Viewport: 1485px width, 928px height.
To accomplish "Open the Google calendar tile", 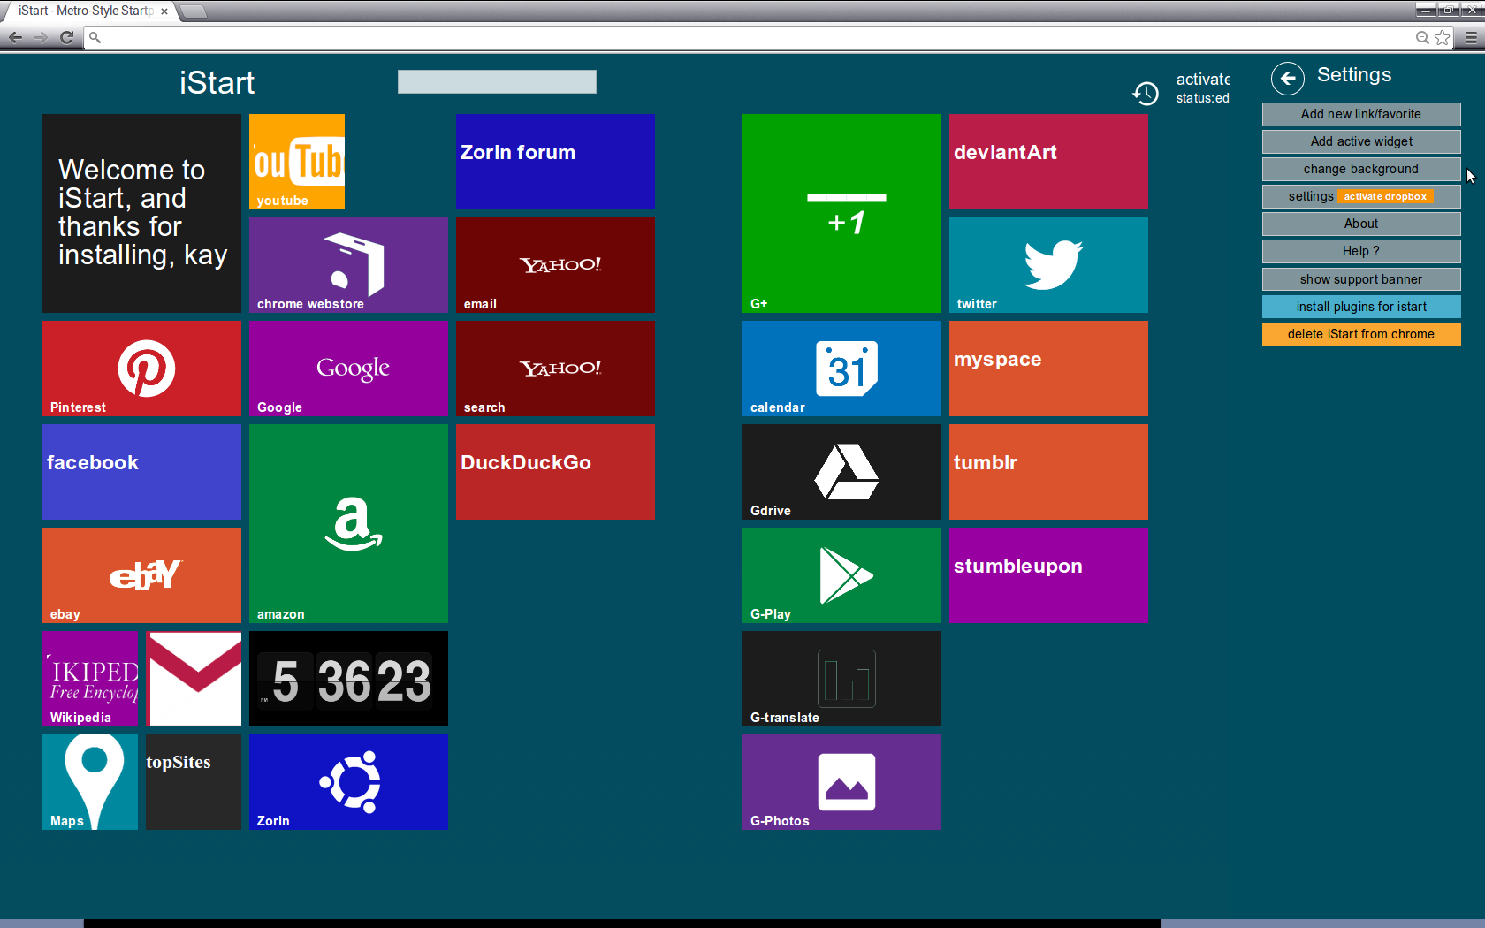I will [x=841, y=368].
